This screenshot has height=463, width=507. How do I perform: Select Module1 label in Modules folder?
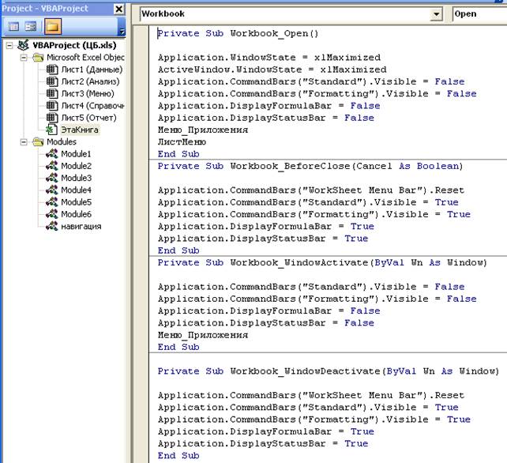[x=76, y=154]
